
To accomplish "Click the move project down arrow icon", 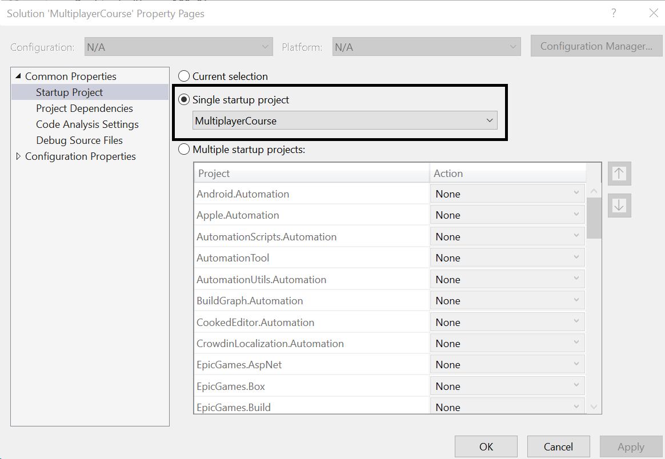I will (x=619, y=206).
